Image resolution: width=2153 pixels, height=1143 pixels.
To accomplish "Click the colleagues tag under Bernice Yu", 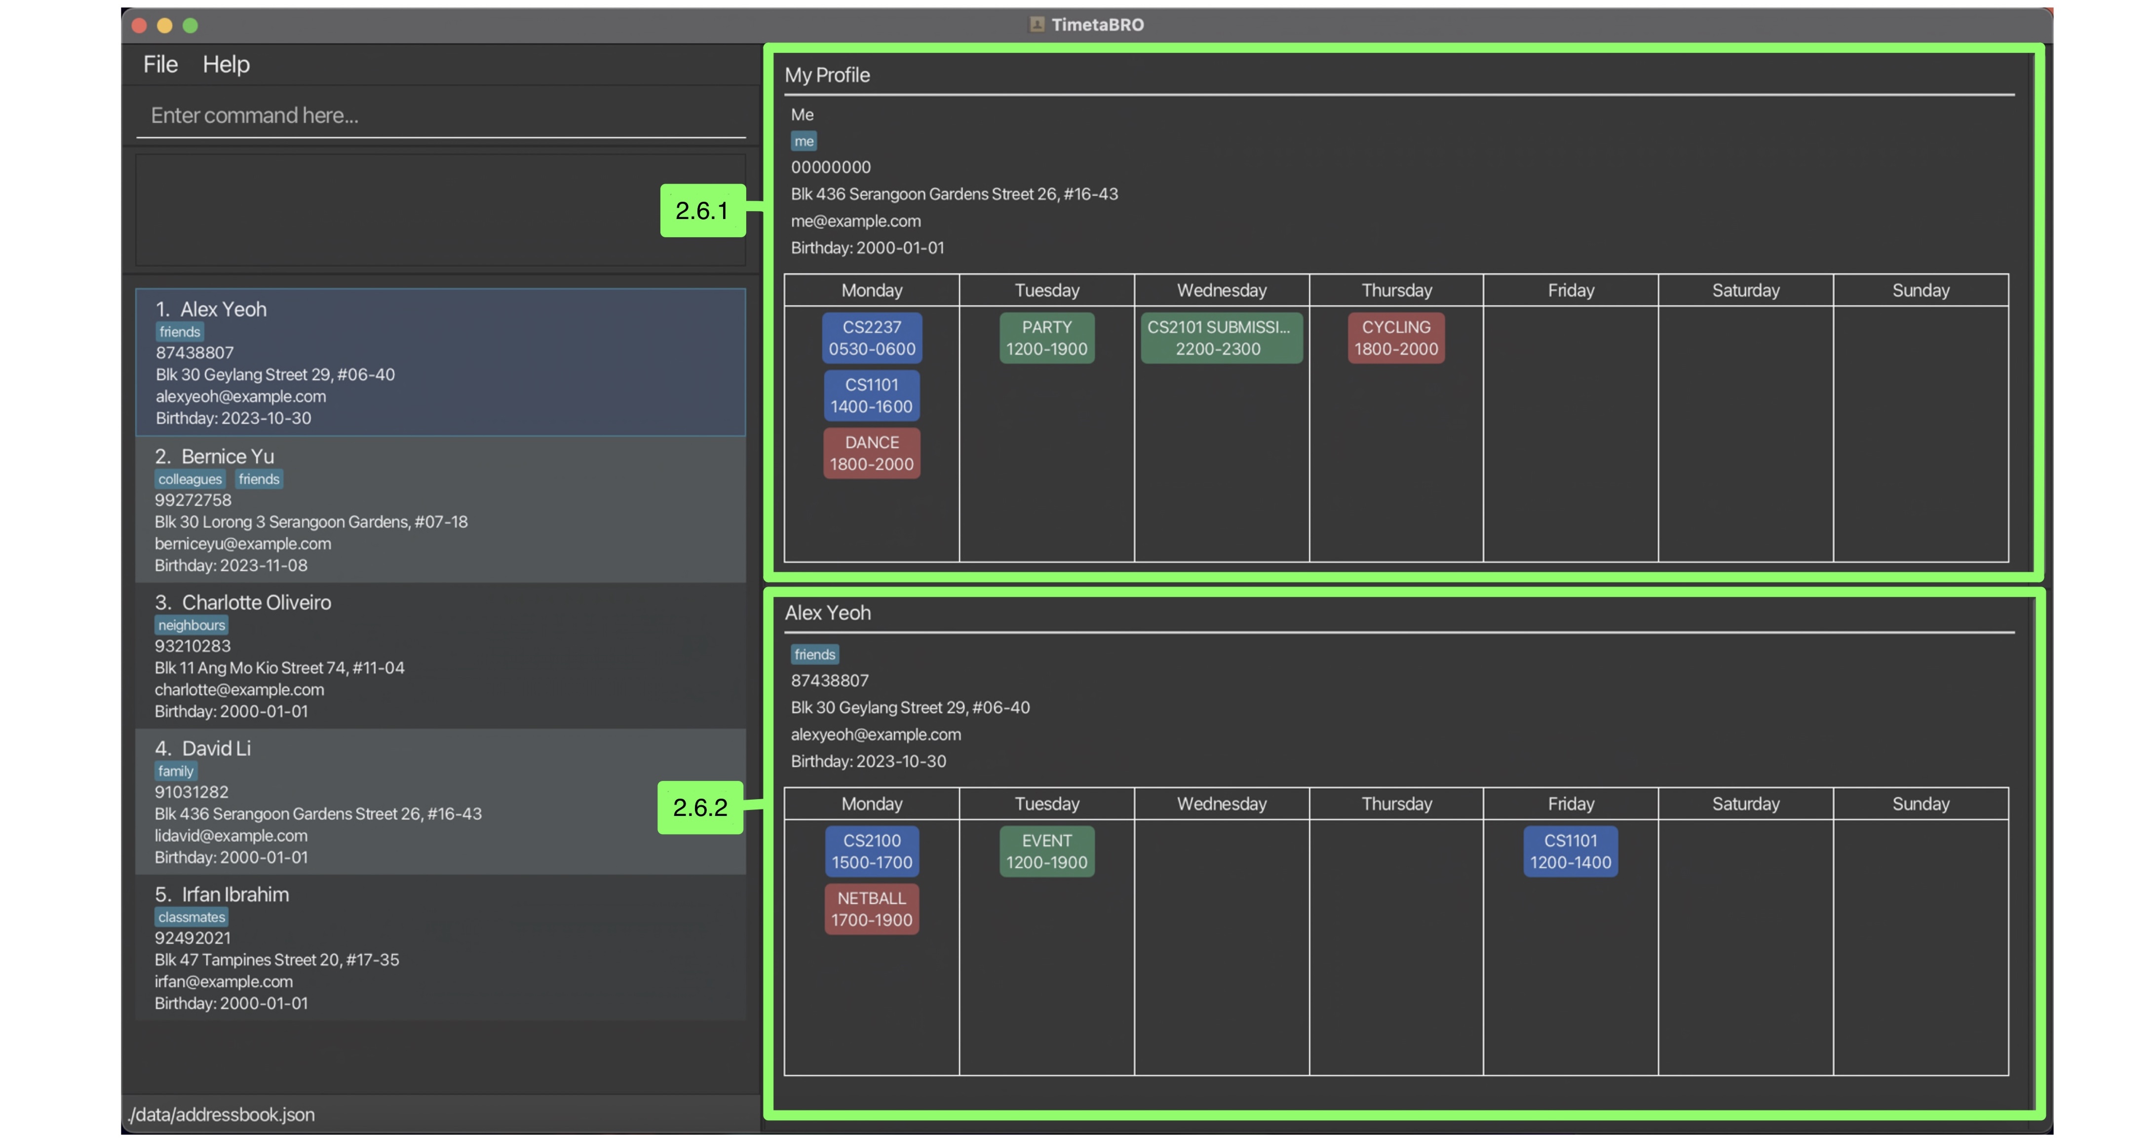I will 190,479.
